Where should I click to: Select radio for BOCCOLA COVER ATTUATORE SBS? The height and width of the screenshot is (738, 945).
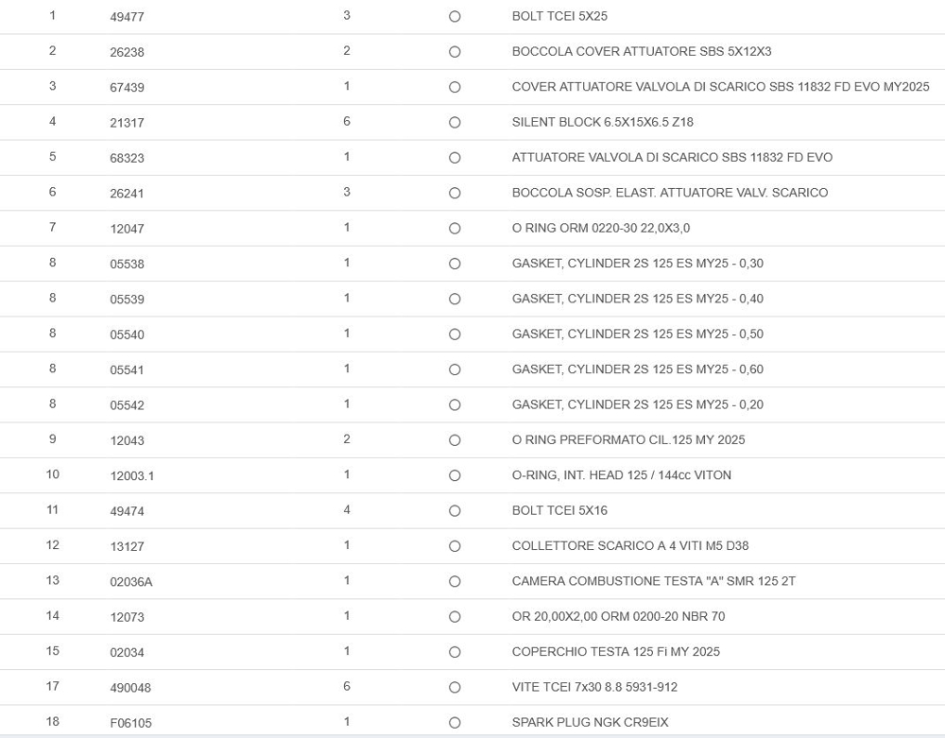[455, 52]
